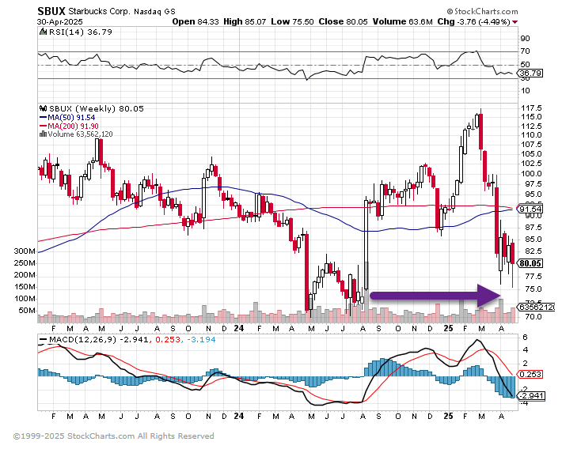The width and height of the screenshot is (581, 468).
Task: Click the 25 year marker on price axis
Action: click(448, 329)
